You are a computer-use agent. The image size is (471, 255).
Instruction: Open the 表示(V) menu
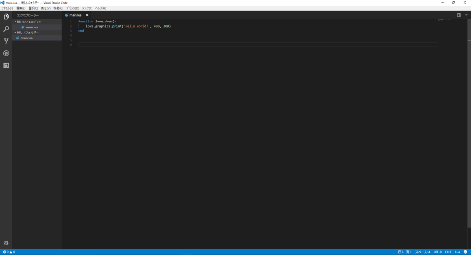pyautogui.click(x=46, y=8)
